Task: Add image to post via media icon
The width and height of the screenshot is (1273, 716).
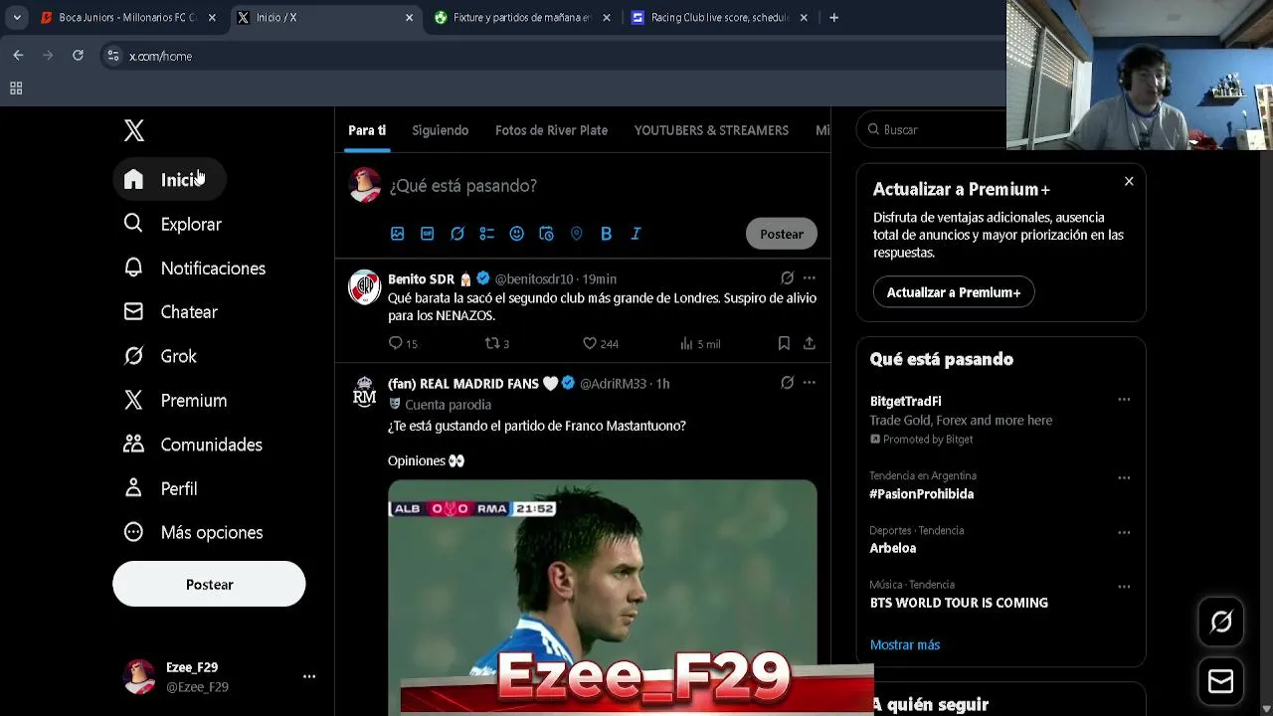Action: click(398, 234)
